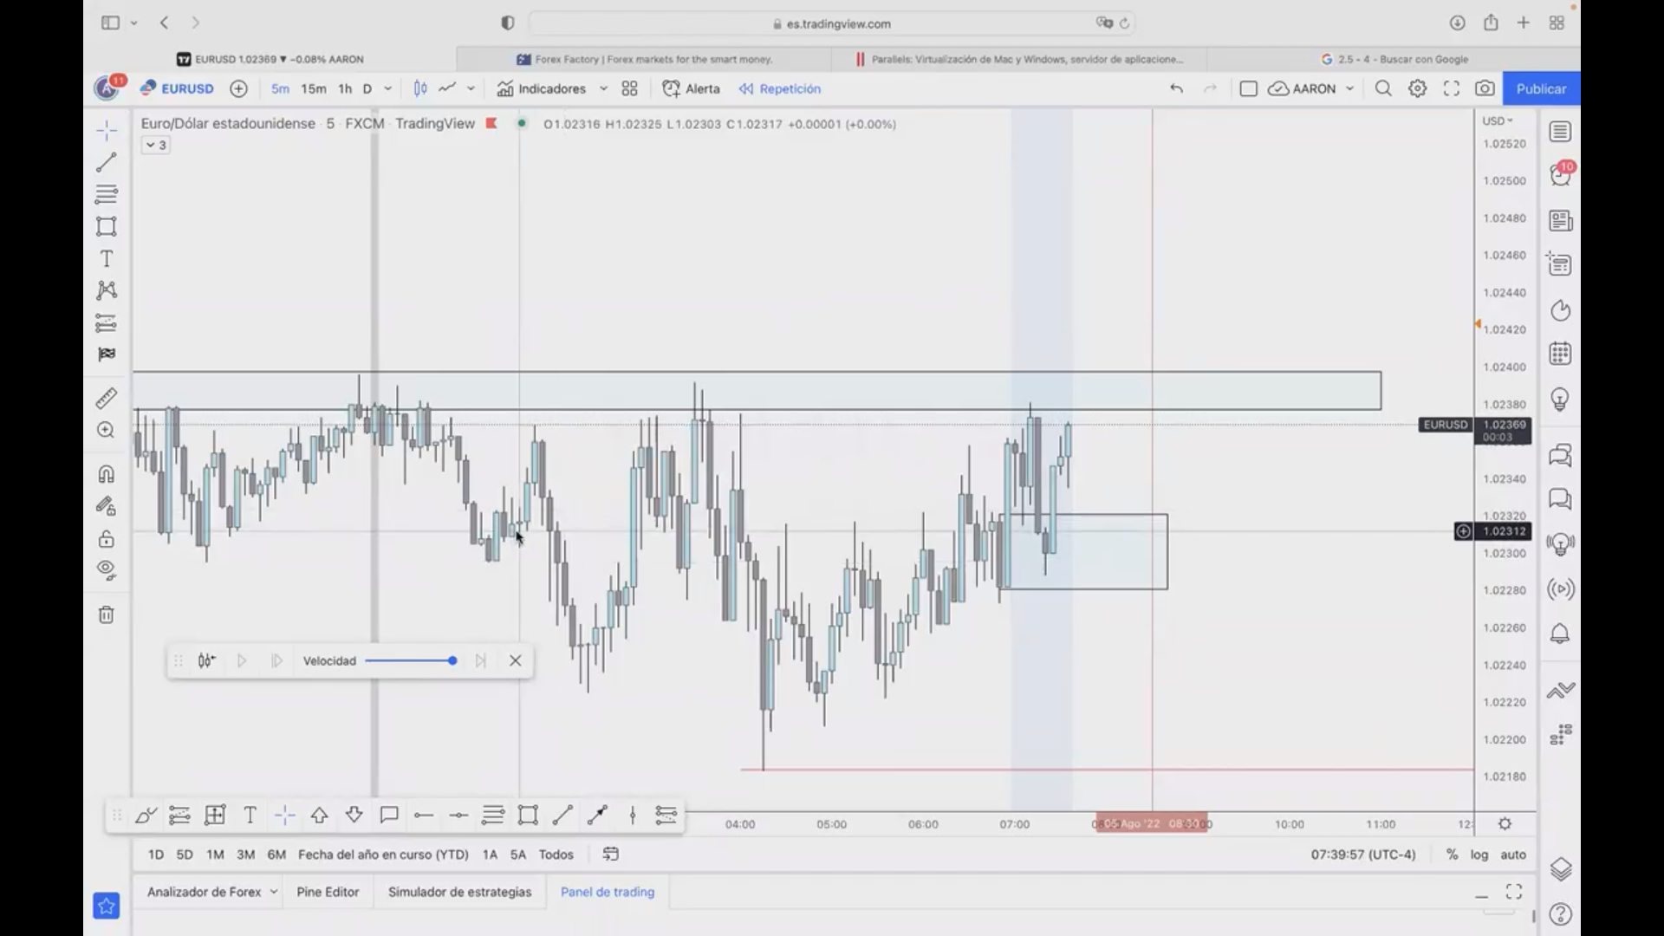Click the Repetición replay button
The width and height of the screenshot is (1664, 936).
pyautogui.click(x=780, y=88)
